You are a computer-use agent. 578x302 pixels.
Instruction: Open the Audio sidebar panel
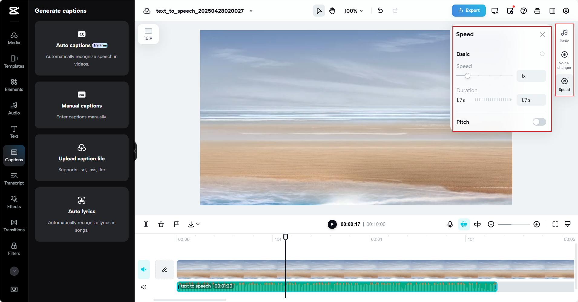coord(14,109)
